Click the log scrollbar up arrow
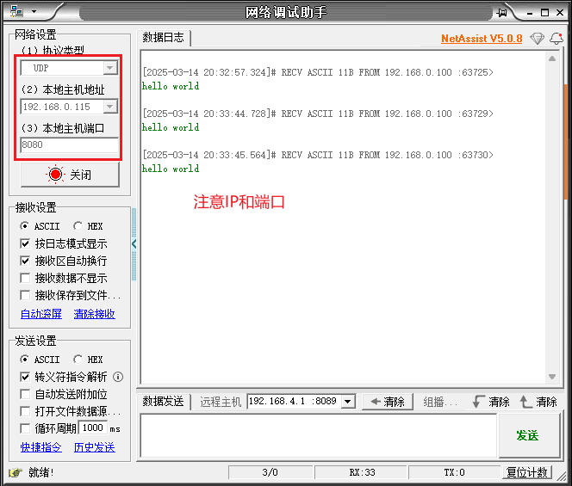Screen dimensions: 572x486 coord(552,58)
